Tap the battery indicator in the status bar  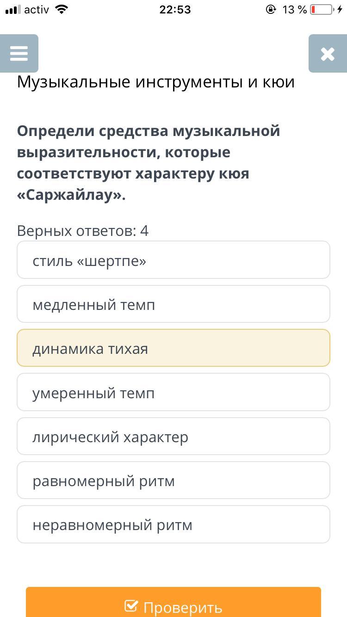pyautogui.click(x=322, y=10)
